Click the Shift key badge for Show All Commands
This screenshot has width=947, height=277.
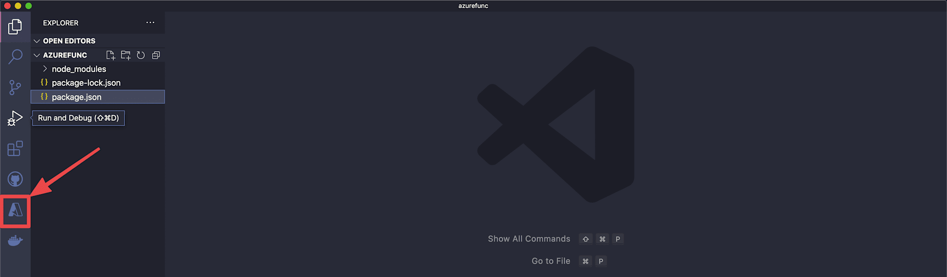point(586,239)
